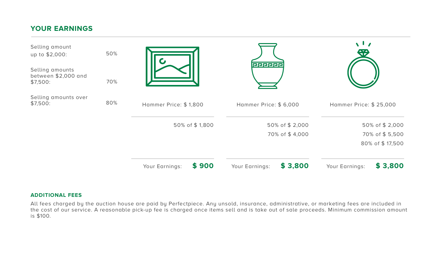Click the Greek vase icon
Image resolution: width=440 pixels, height=269 pixels.
pyautogui.click(x=268, y=66)
